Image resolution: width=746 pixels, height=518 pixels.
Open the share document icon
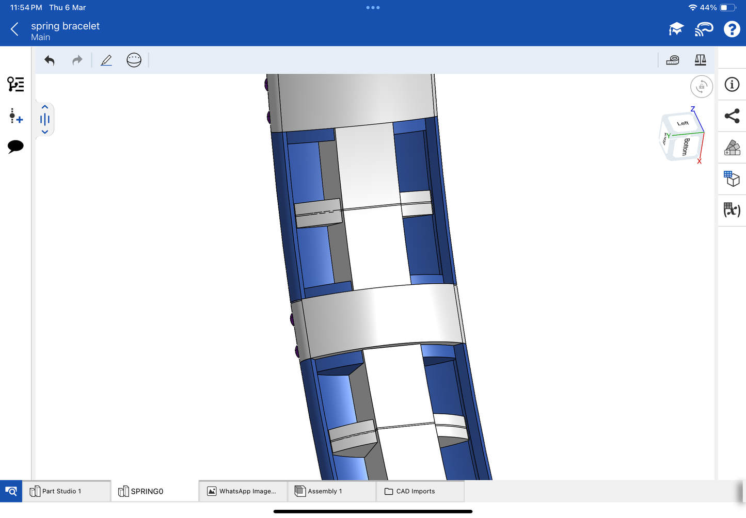732,116
